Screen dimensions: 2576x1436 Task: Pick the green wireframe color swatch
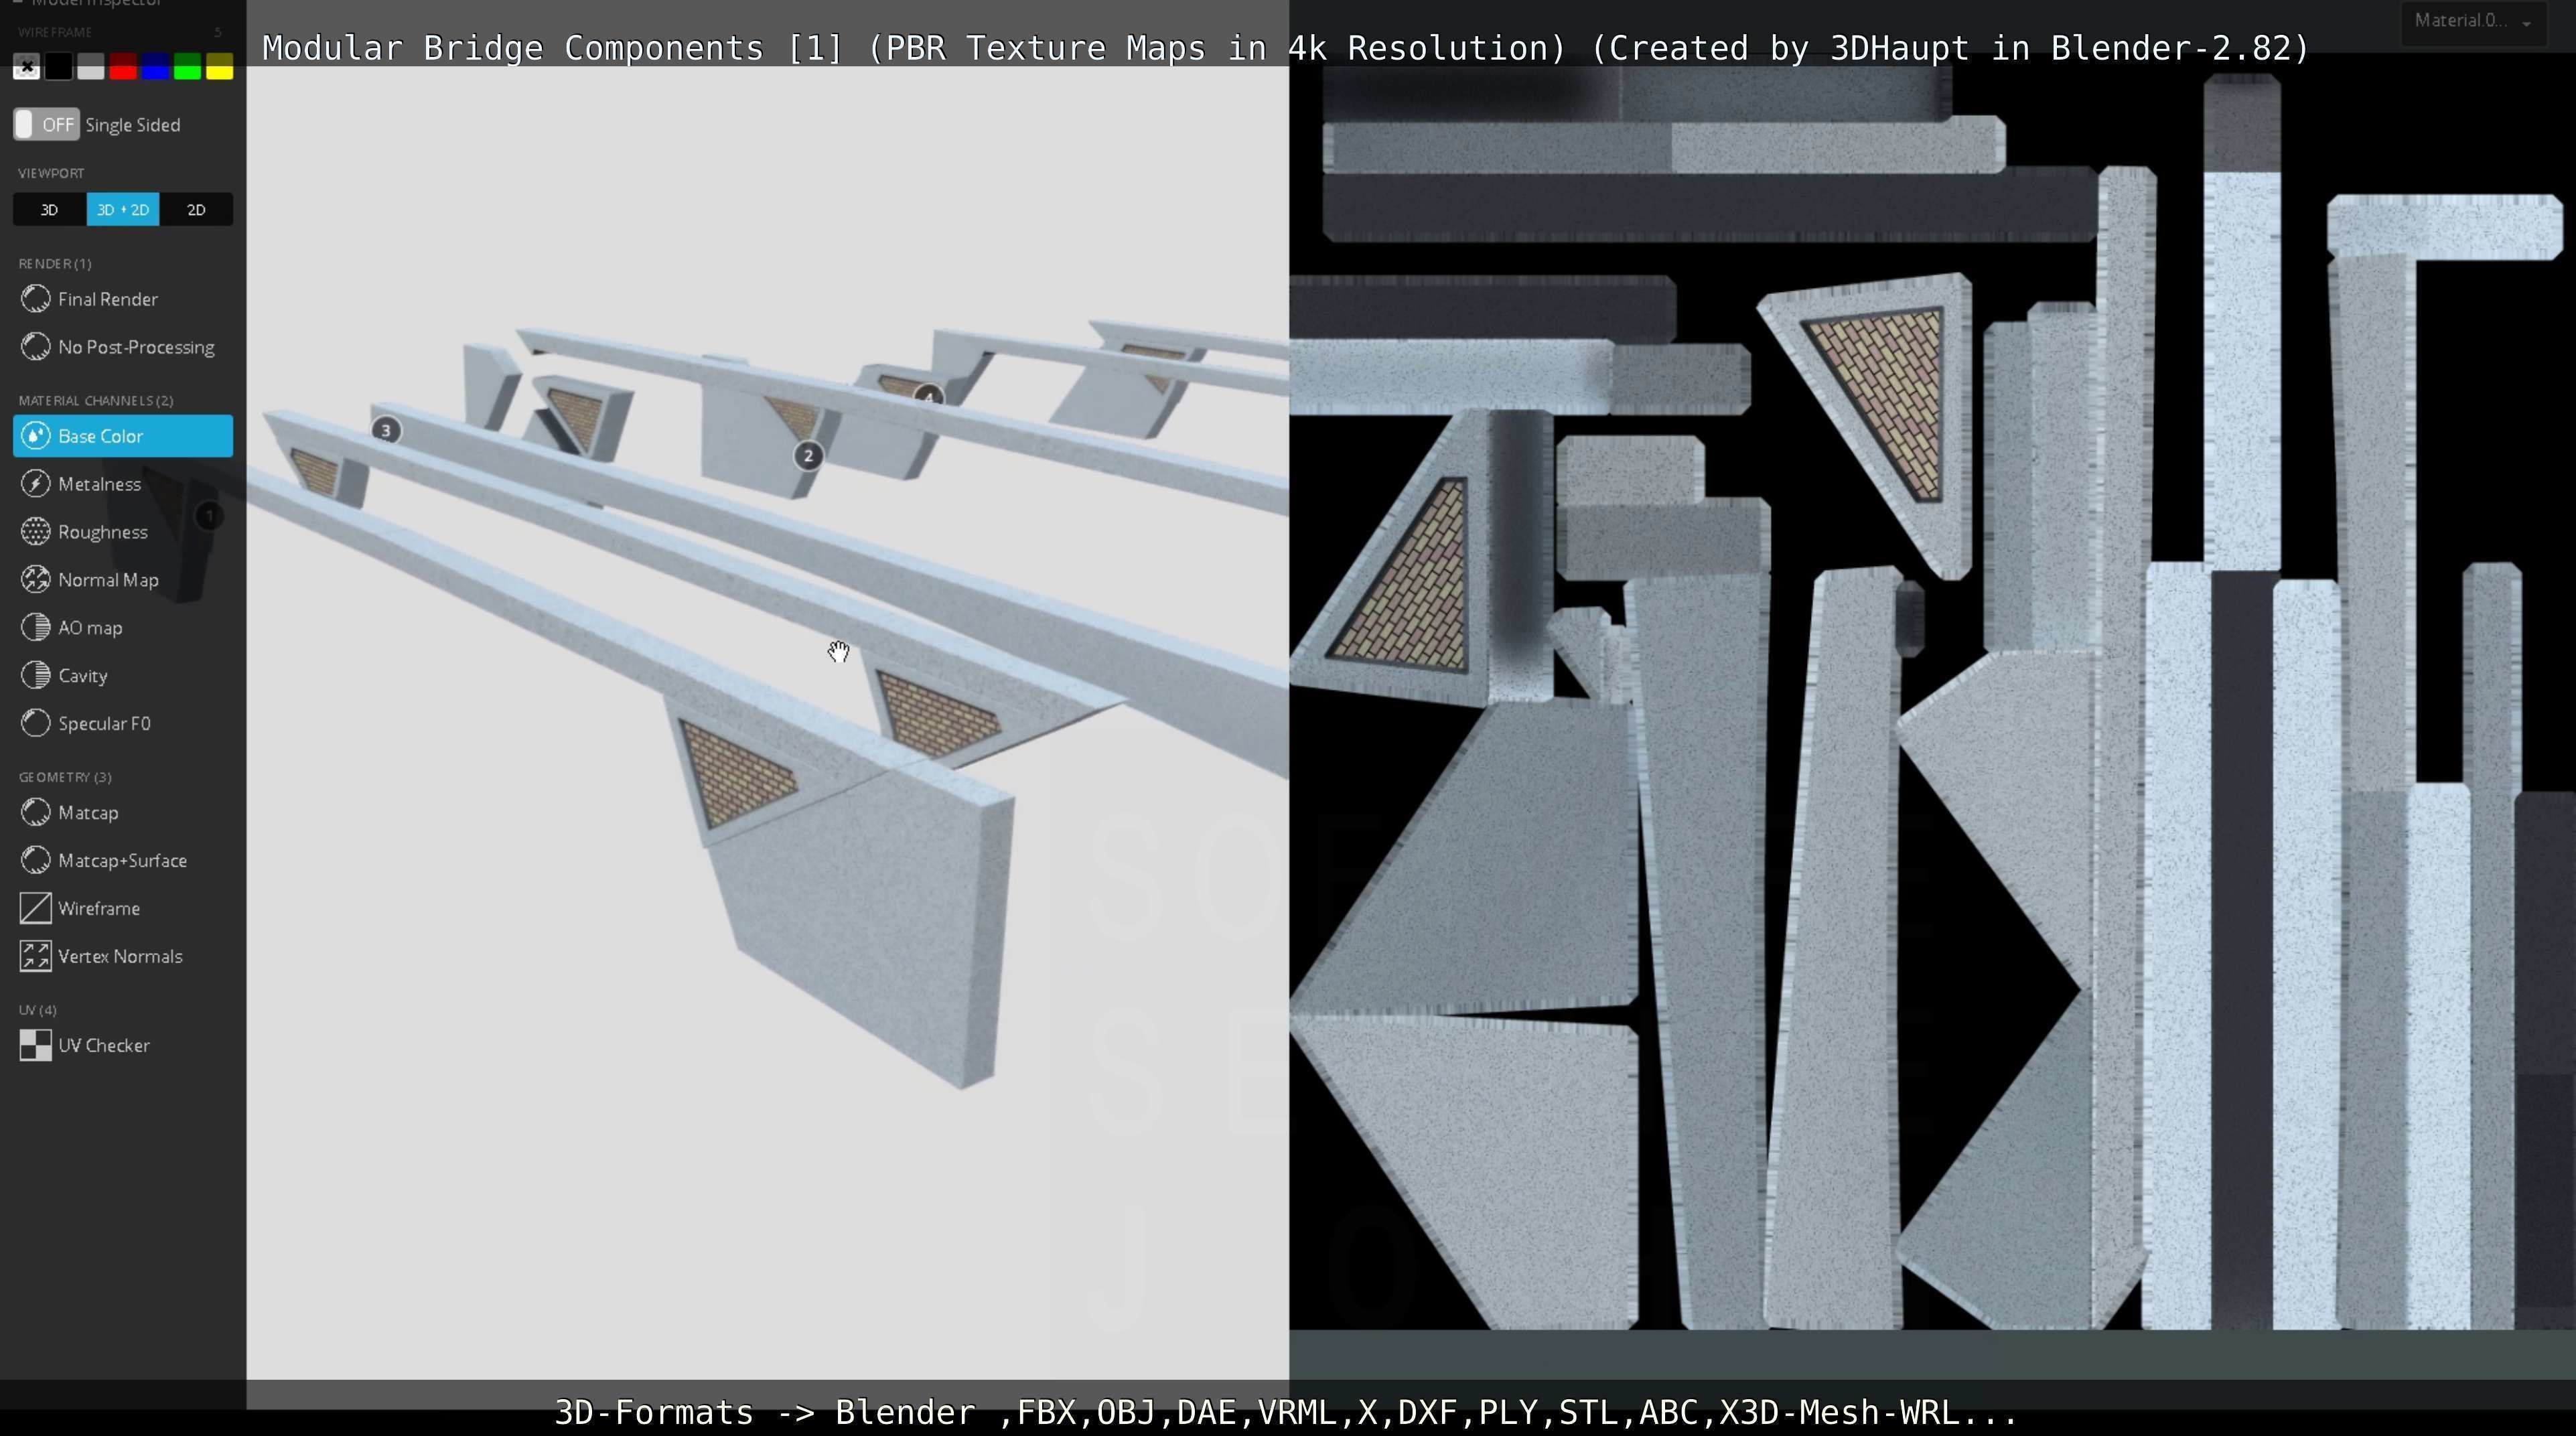pos(187,67)
